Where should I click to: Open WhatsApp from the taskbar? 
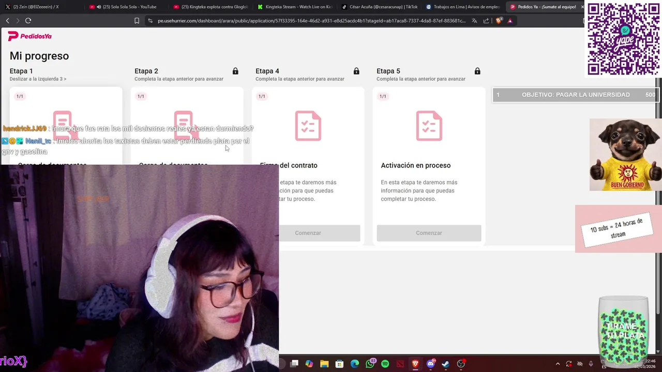click(370, 364)
